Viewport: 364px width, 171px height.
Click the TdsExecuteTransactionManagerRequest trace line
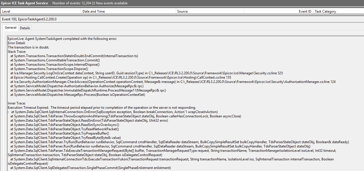pos(173,153)
